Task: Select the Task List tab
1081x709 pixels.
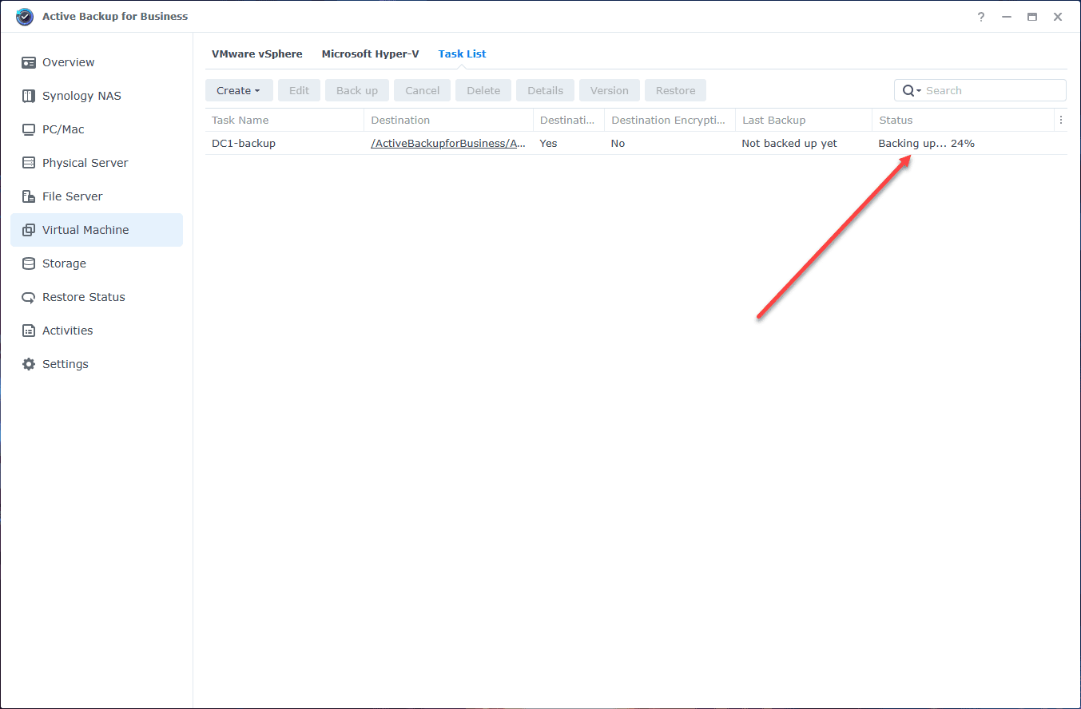Action: pyautogui.click(x=463, y=54)
